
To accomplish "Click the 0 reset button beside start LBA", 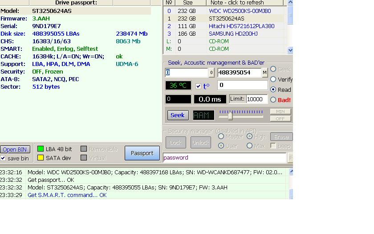I will (211, 73).
